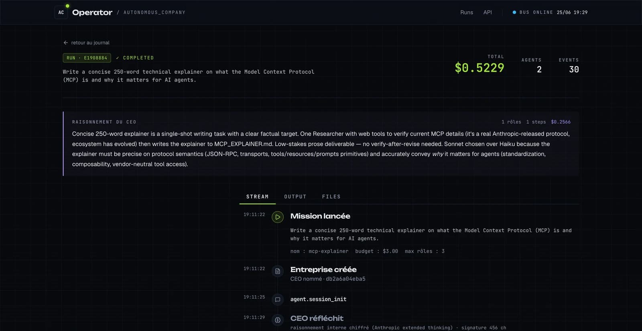The image size is (642, 331).
Task: Click the CEO réfléchit event title
Action: (317, 319)
